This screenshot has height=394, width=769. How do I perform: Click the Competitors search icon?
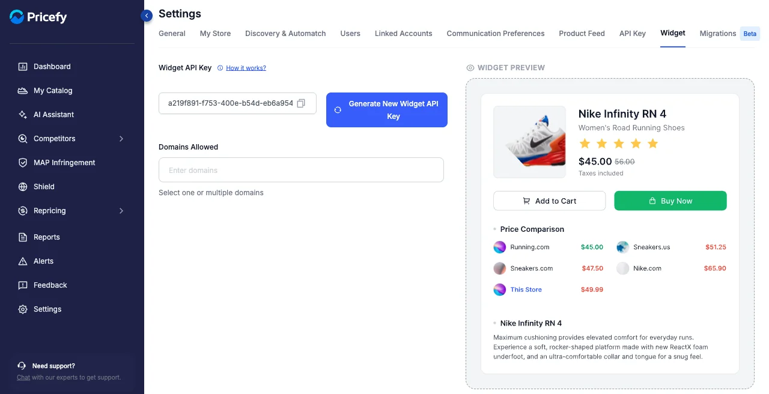point(23,139)
